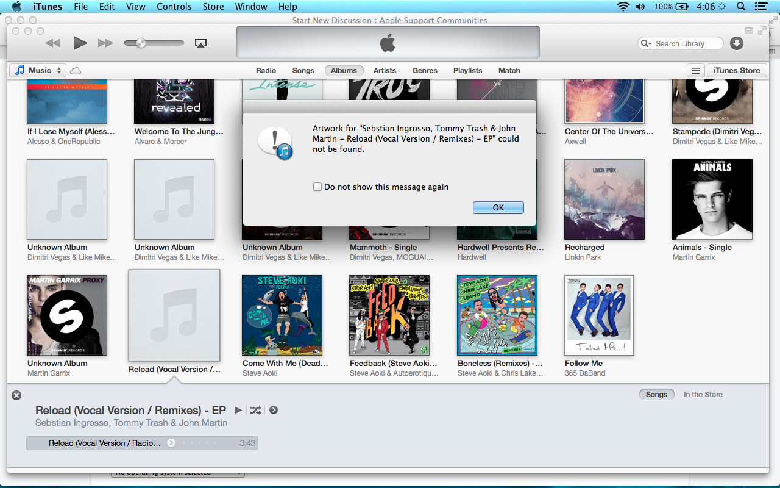Start playback with the Play button
This screenshot has width=780, height=488.
[x=80, y=43]
